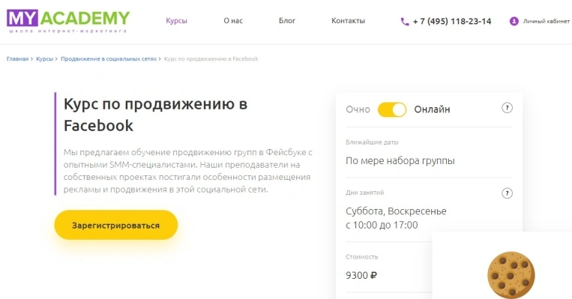572x299 pixels.
Task: Go to Главная breadcrumb link
Action: (17, 58)
